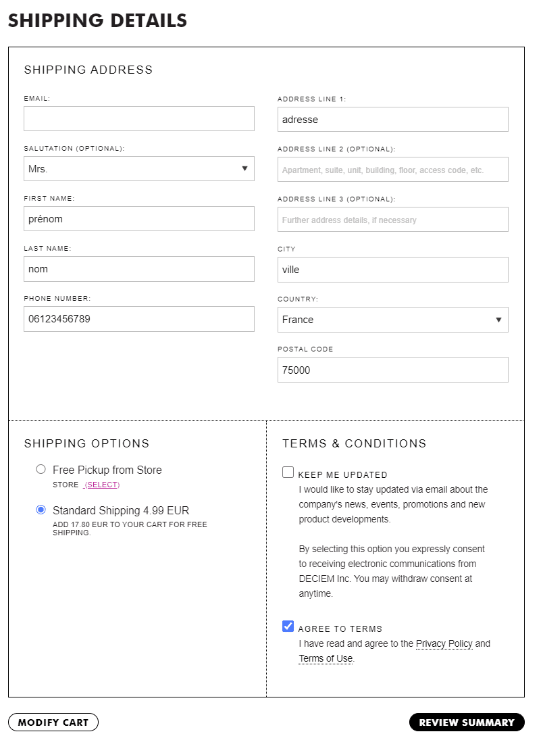Click the Email input field
543x736 pixels.
pos(138,118)
